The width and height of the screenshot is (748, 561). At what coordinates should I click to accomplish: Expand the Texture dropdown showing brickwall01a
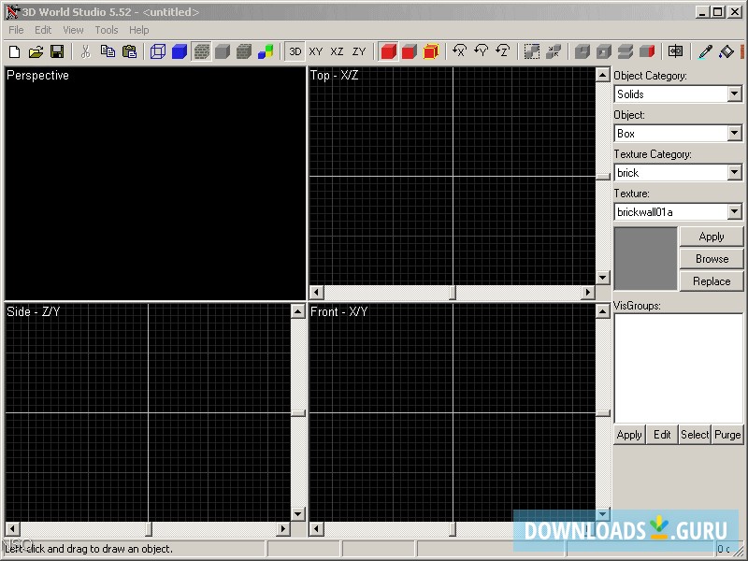[735, 211]
